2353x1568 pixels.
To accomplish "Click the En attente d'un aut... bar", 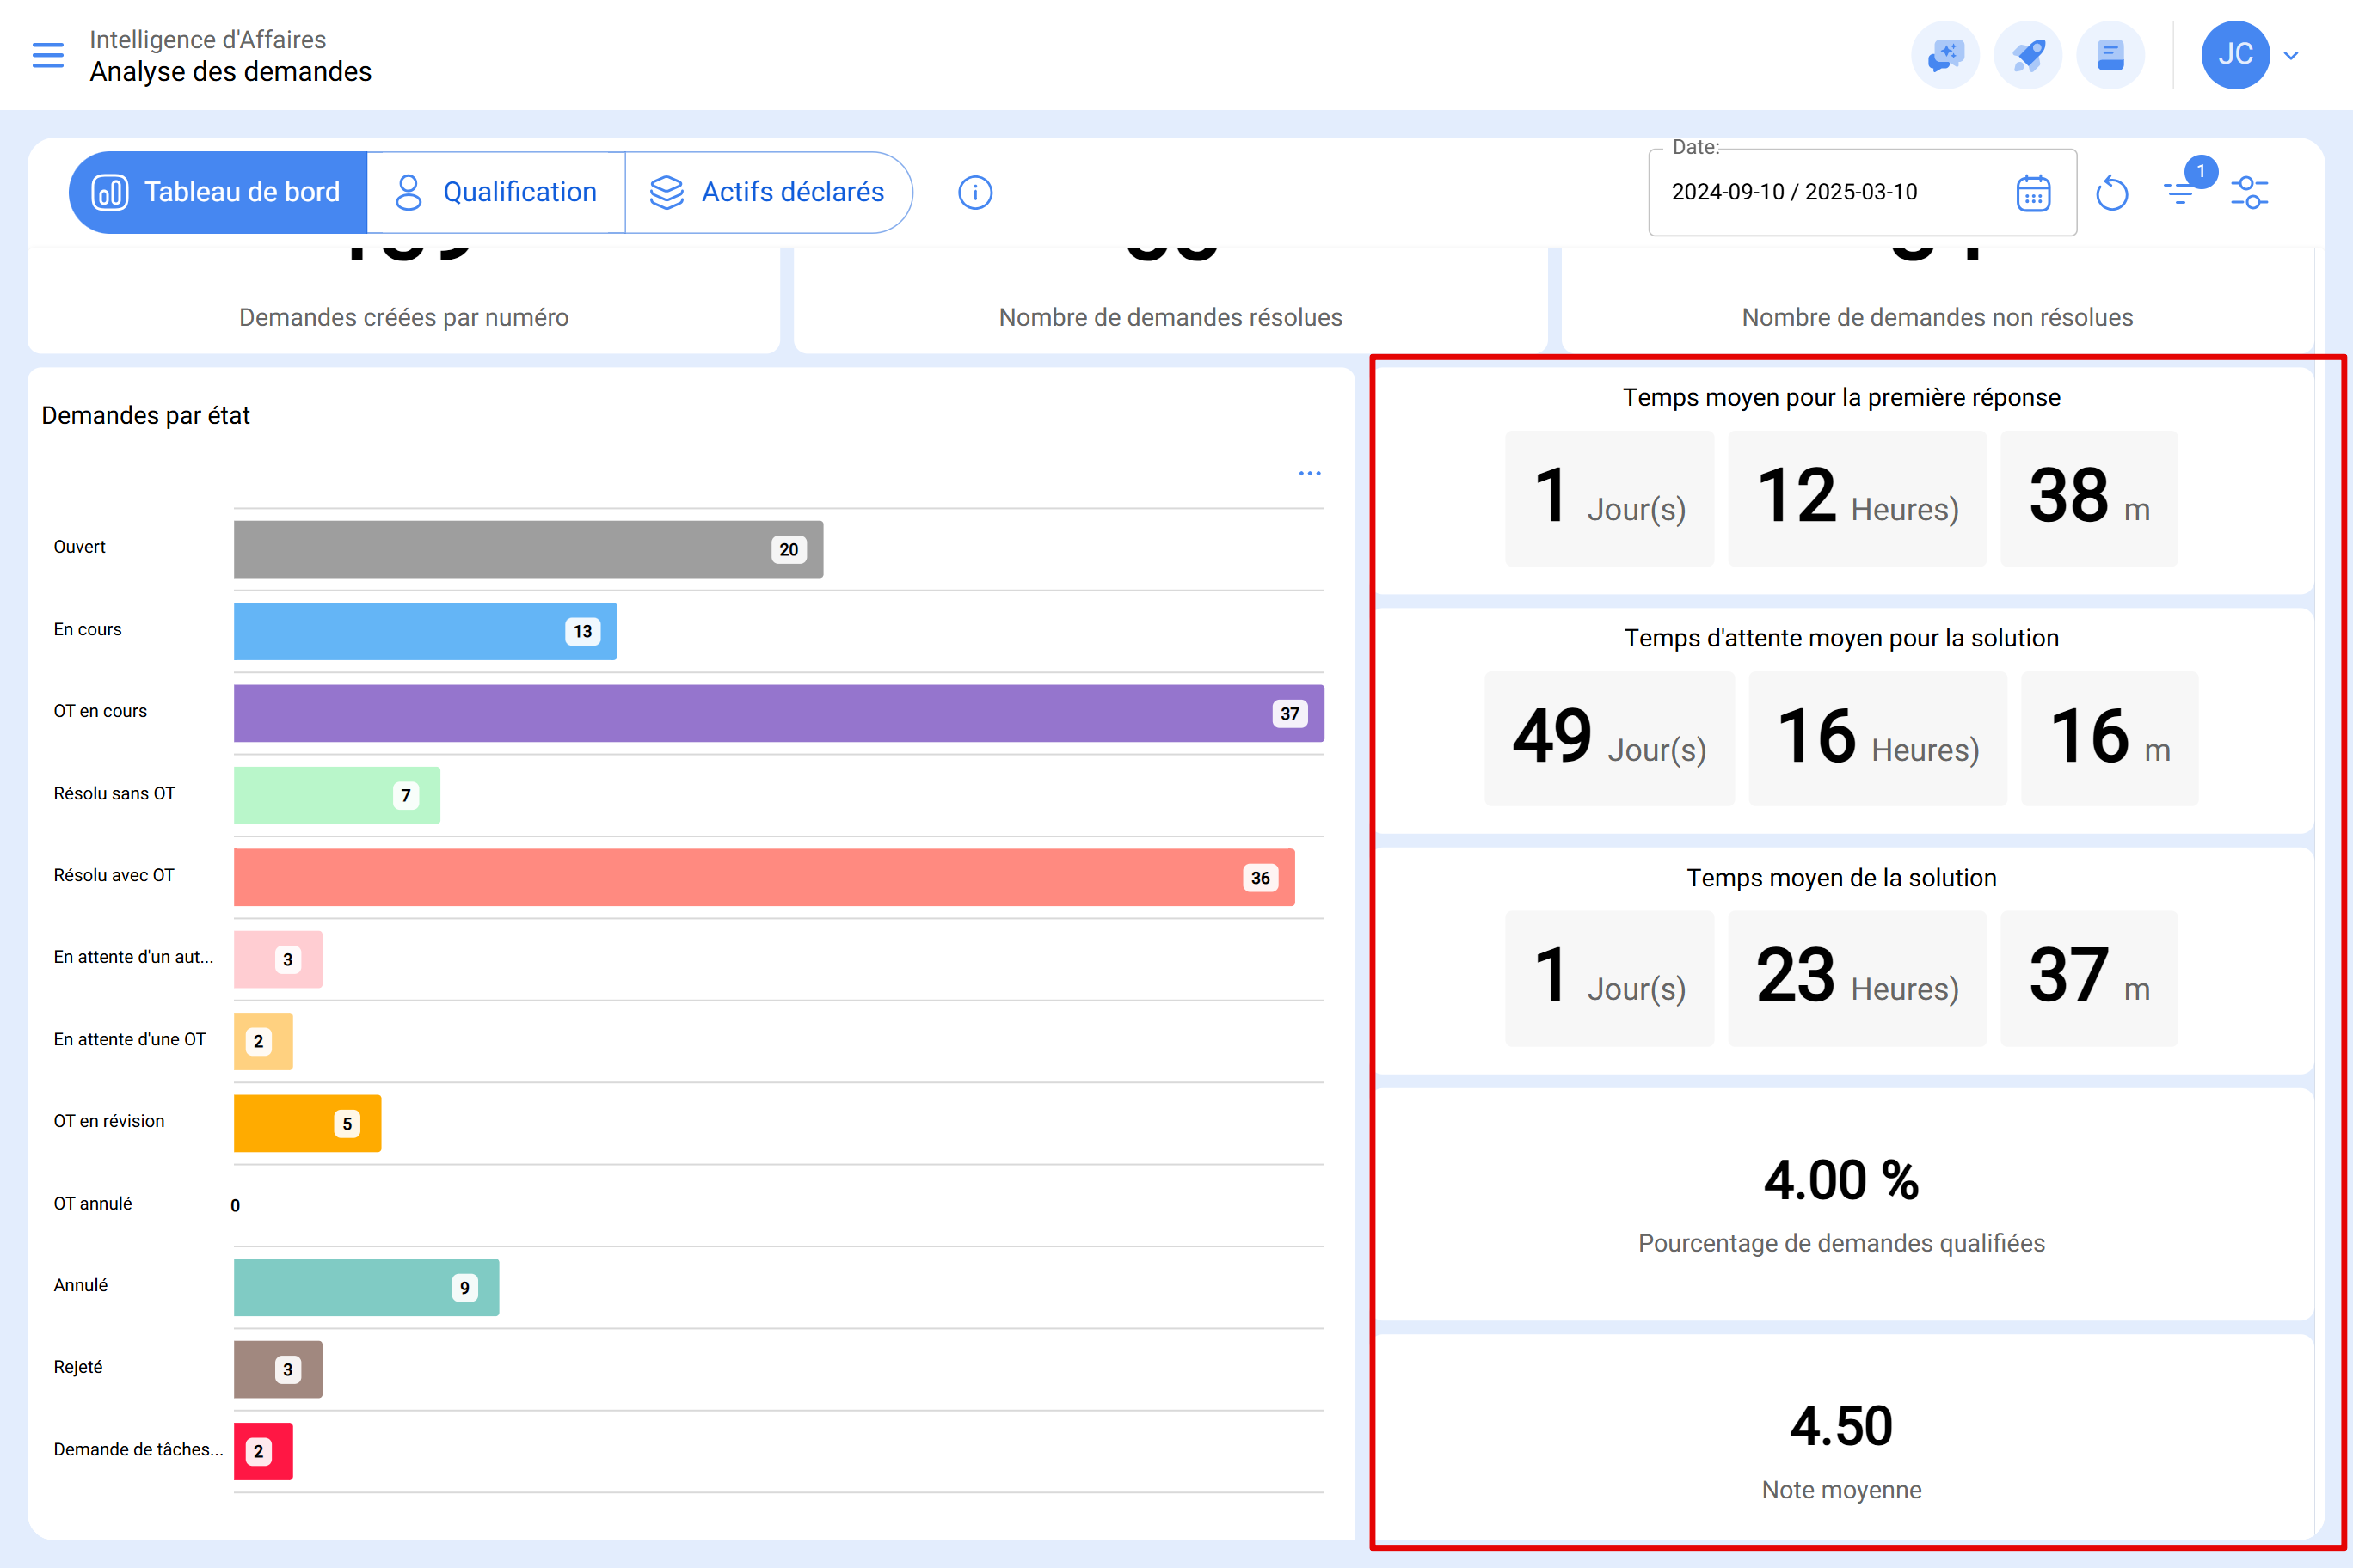I will pos(278,959).
